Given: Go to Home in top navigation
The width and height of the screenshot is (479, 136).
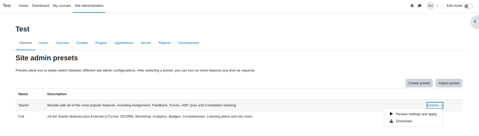Looking at the screenshot, I should [x=24, y=6].
